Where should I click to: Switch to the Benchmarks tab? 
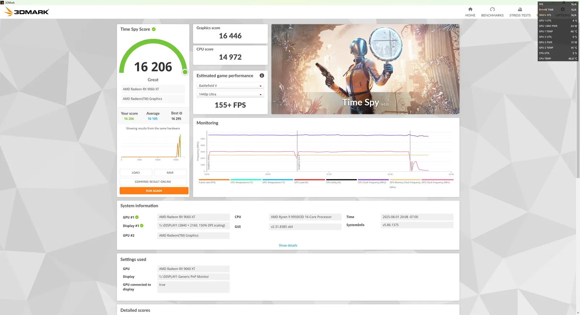click(x=492, y=15)
